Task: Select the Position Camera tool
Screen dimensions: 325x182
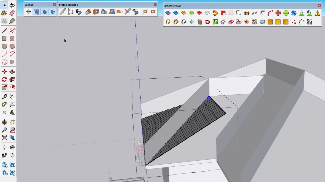Action: point(4,147)
